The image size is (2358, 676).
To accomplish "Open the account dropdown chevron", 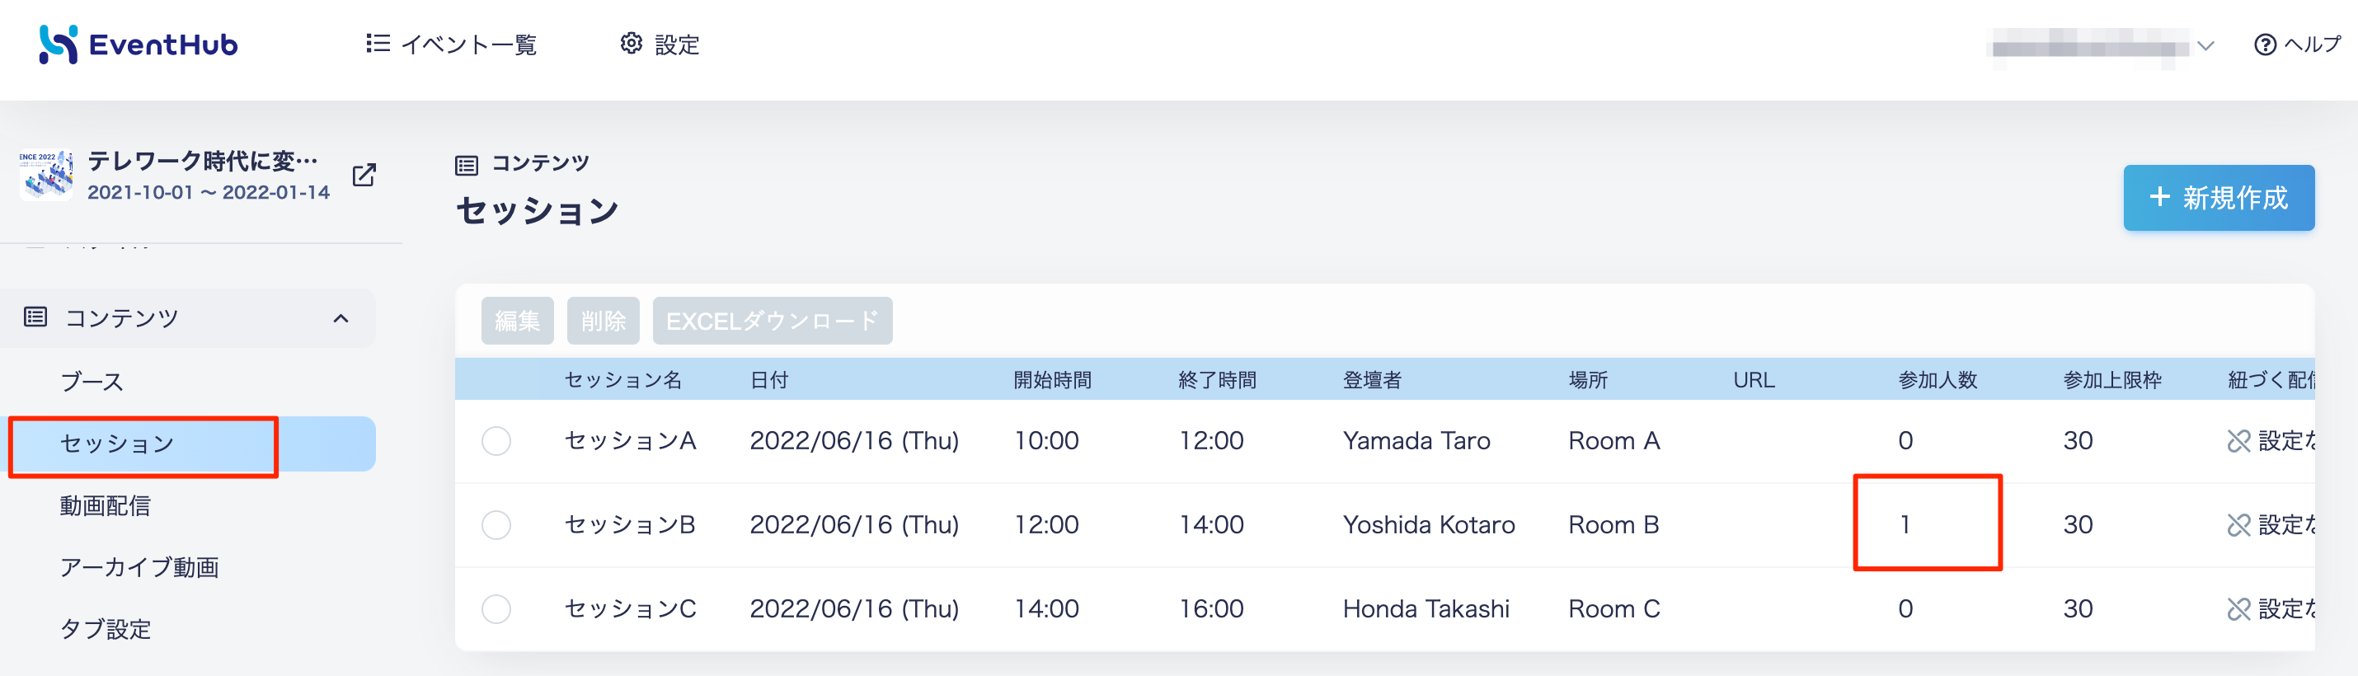I will click(2206, 45).
